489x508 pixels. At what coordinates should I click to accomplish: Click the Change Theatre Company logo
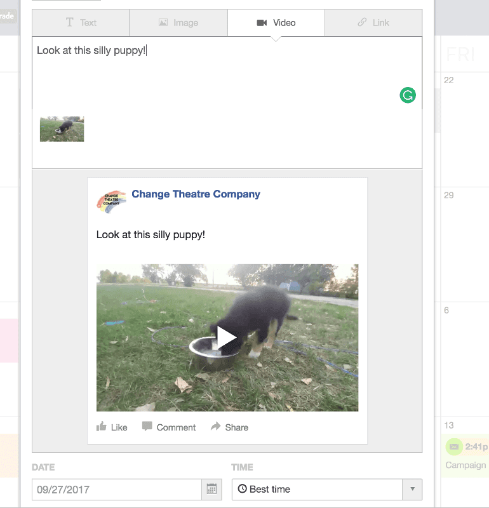tap(111, 201)
